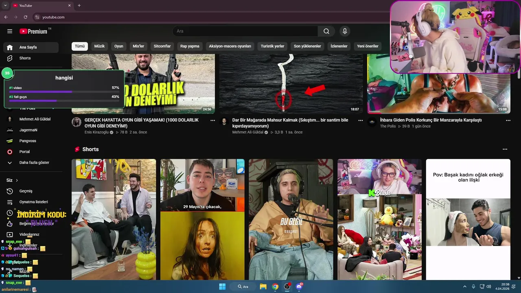Reload the page in Chrome
521x293 pixels.
point(25,17)
